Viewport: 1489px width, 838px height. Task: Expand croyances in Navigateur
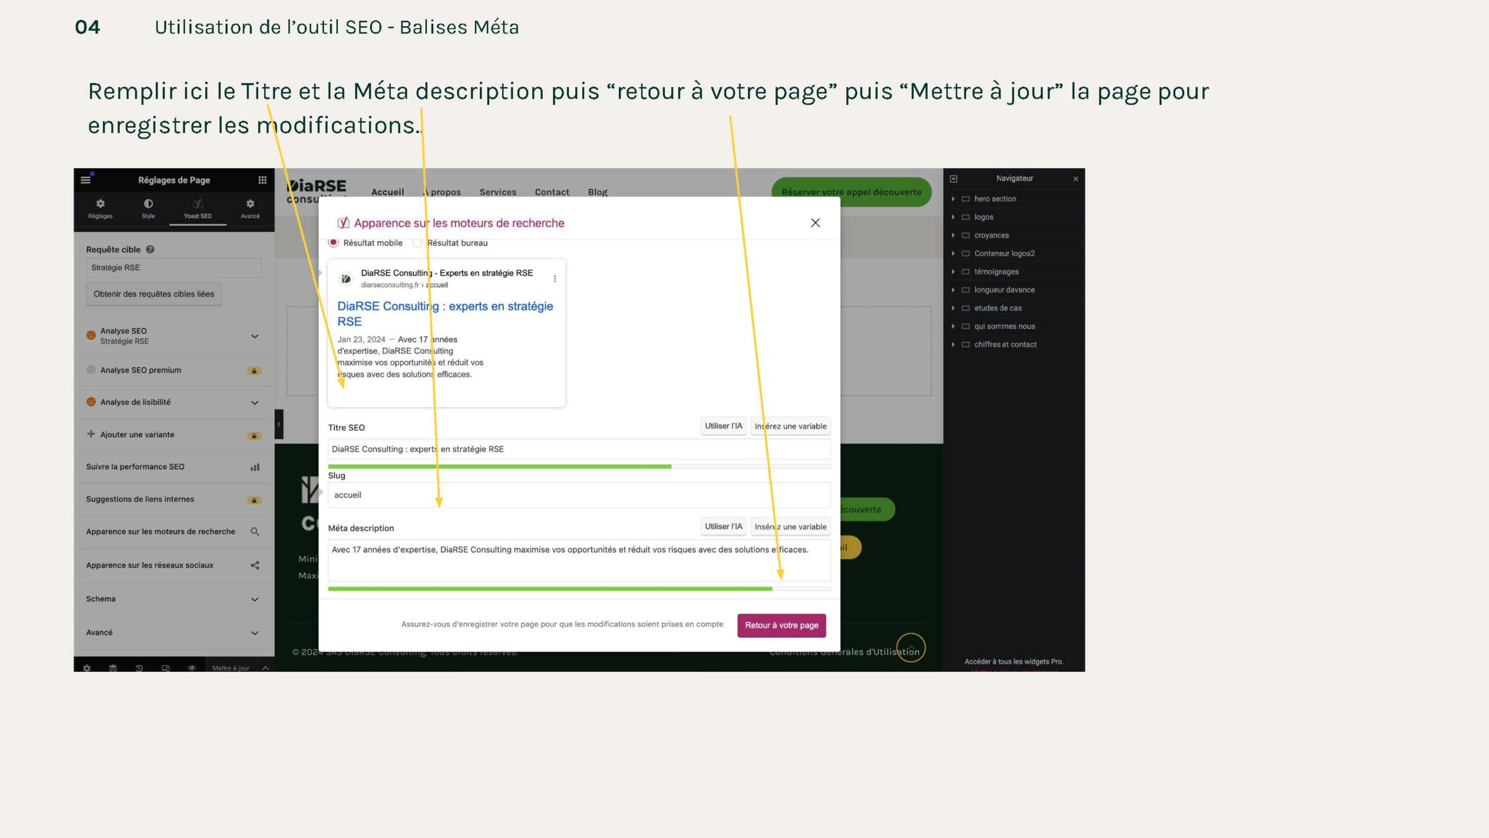pyautogui.click(x=953, y=236)
